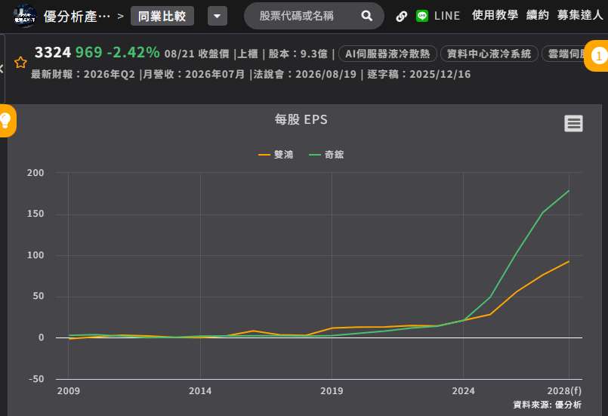Click the 股本：9.3億 text

point(298,54)
